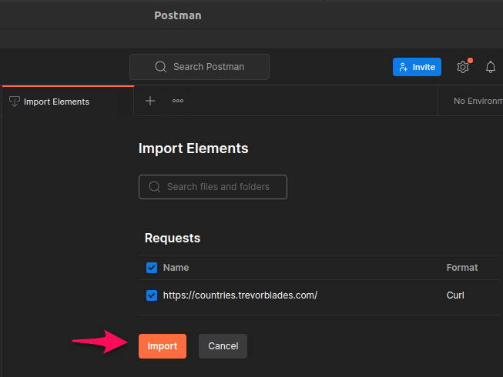The width and height of the screenshot is (503, 377).
Task: Open notifications bell icon
Action: point(491,67)
